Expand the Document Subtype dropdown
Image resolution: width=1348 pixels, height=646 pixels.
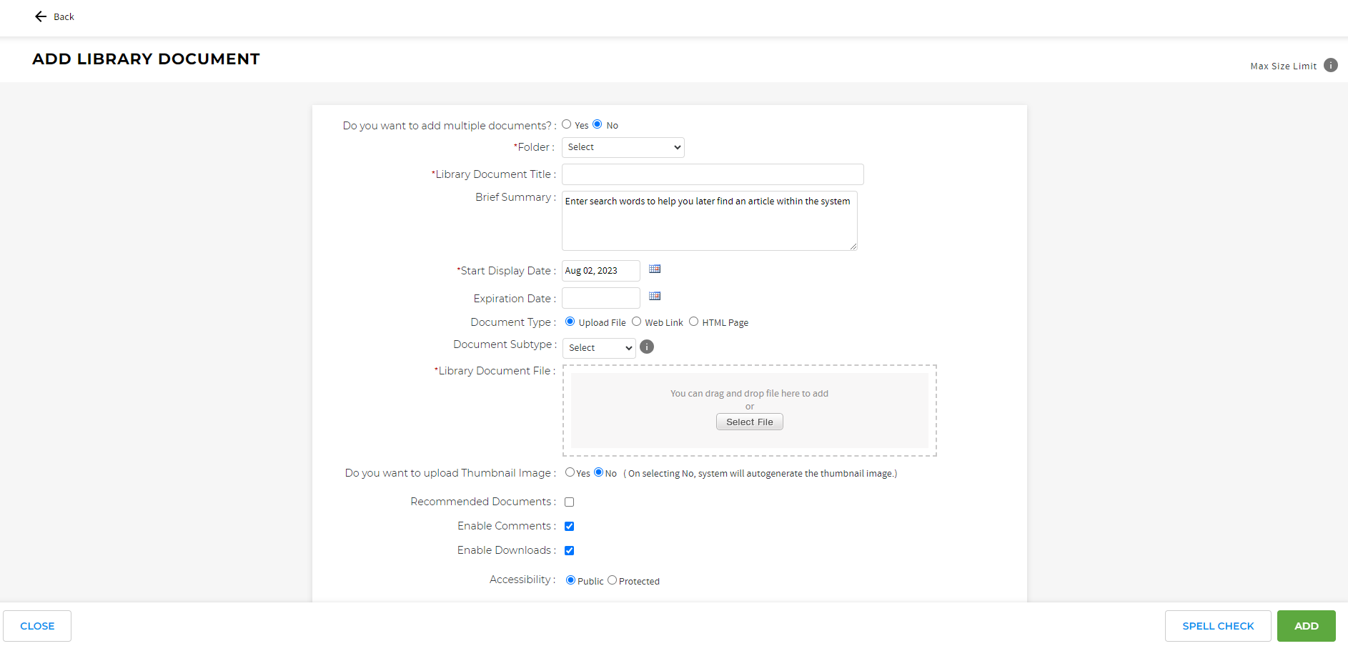599,348
